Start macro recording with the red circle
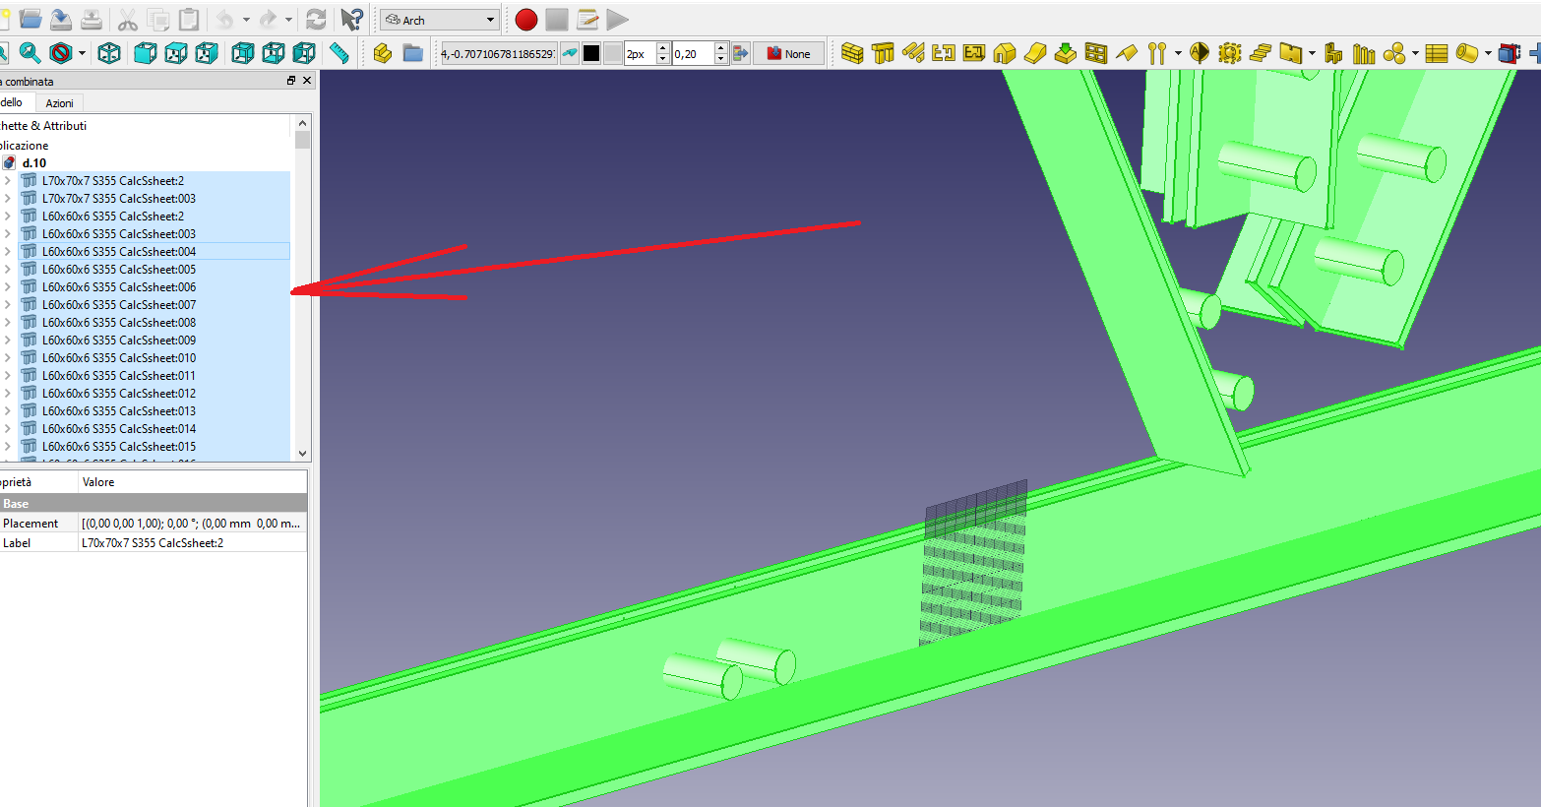1541x807 pixels. point(526,19)
